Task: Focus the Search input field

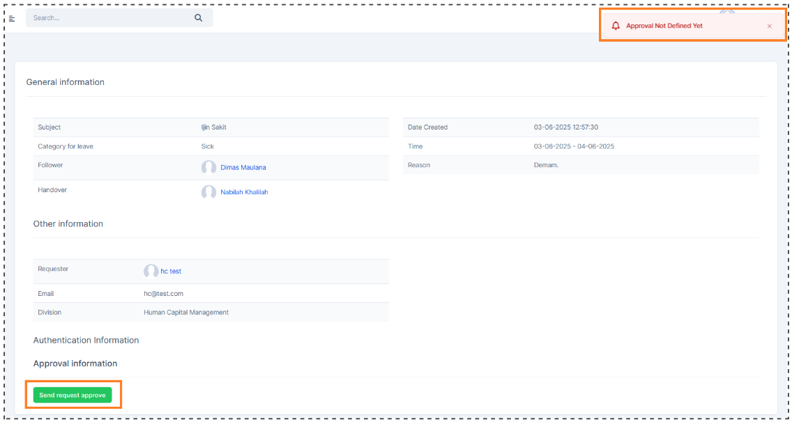Action: [108, 18]
